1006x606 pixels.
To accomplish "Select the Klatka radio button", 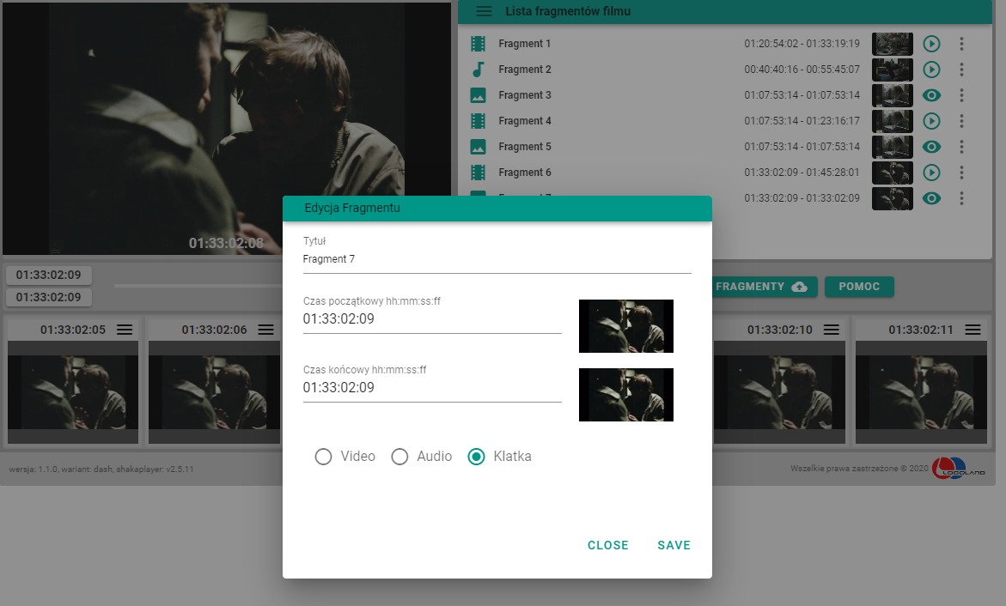I will pos(476,457).
